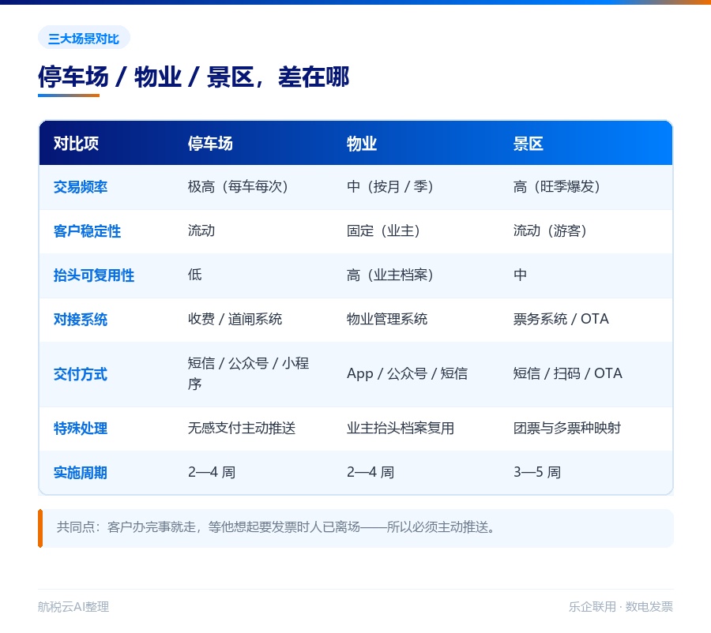This screenshot has height=633, width=711.
Task: Click the cell 高（旺季爆发）
Action: click(557, 187)
